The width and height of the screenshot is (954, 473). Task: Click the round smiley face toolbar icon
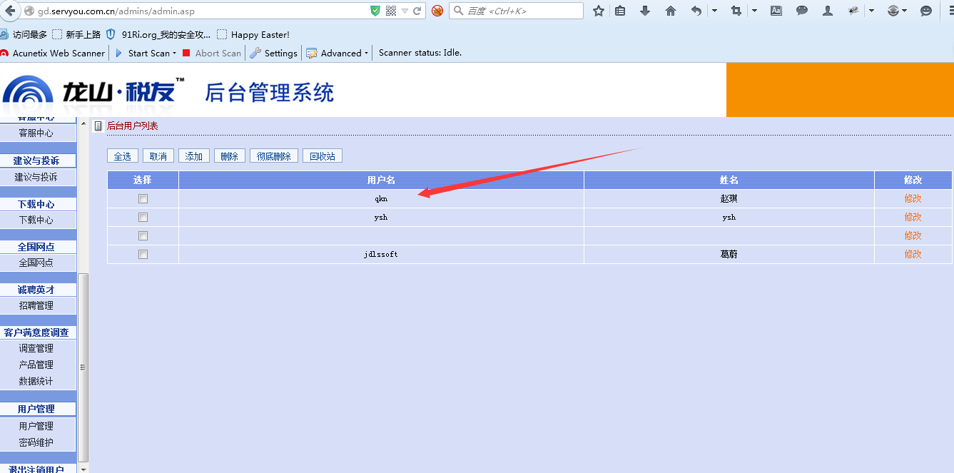pyautogui.click(x=926, y=11)
